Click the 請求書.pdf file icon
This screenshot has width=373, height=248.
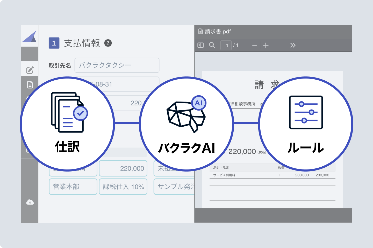click(200, 32)
